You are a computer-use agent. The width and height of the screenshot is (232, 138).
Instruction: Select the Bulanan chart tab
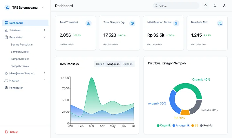click(128, 64)
